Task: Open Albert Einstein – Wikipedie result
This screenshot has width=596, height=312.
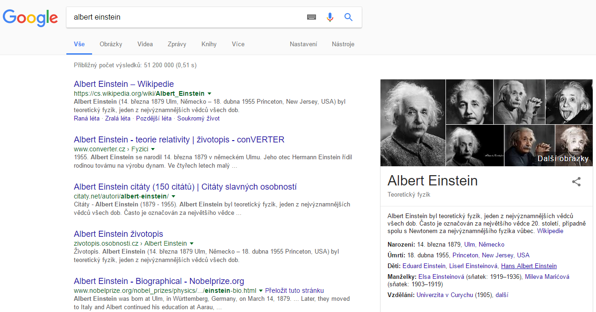Action: (124, 84)
